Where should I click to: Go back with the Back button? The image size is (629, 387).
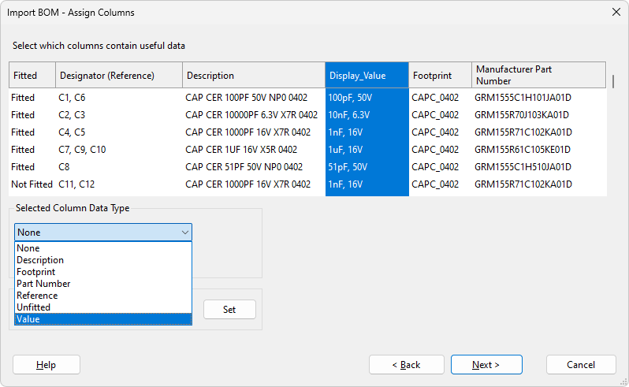pos(406,365)
